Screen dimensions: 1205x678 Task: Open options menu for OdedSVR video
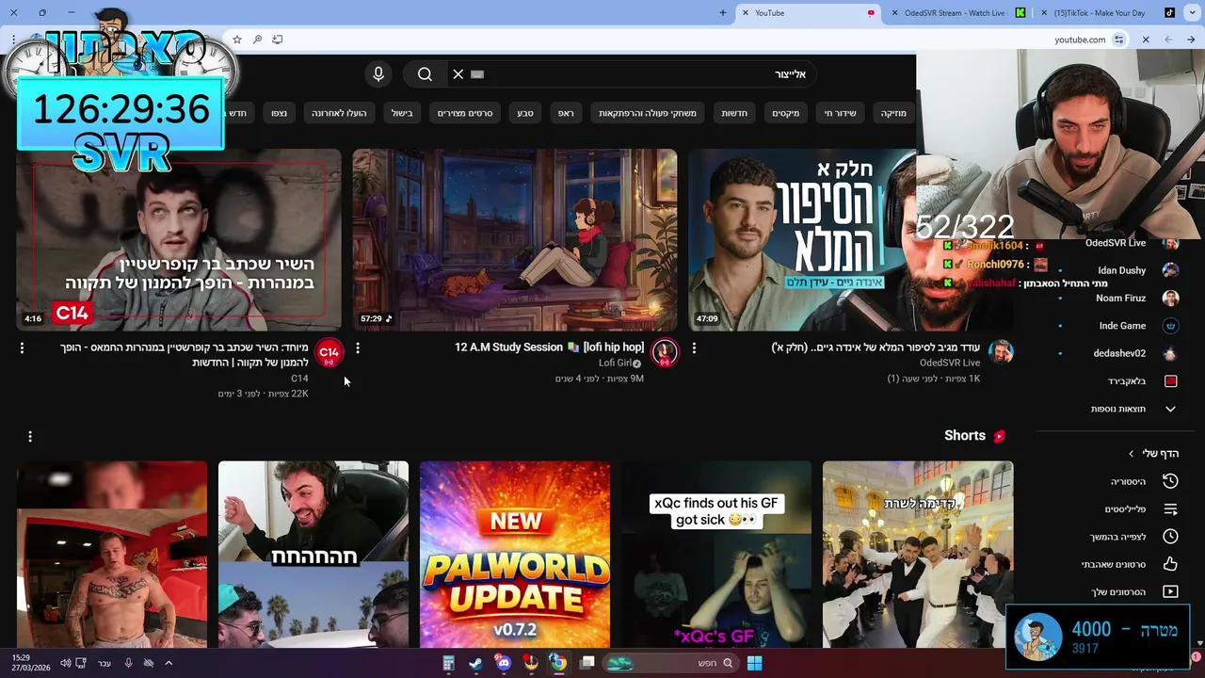694,348
